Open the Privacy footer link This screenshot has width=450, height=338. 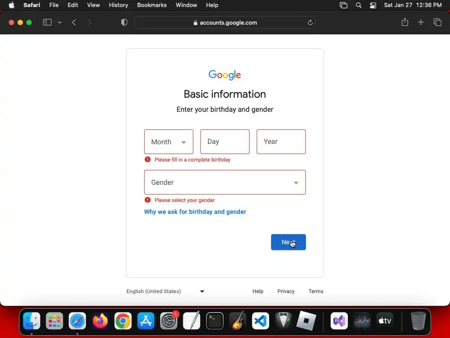click(286, 291)
